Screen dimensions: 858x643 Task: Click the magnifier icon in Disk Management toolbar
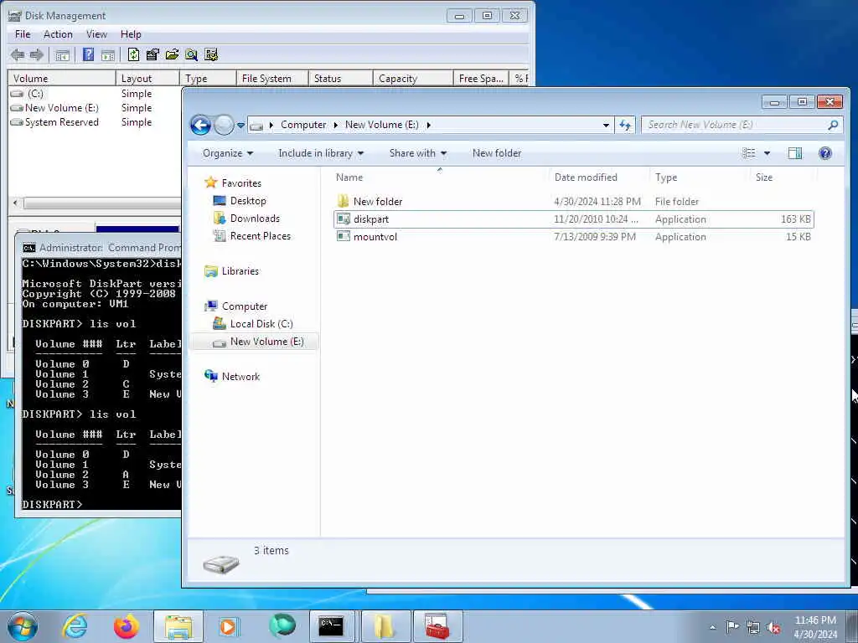191,54
